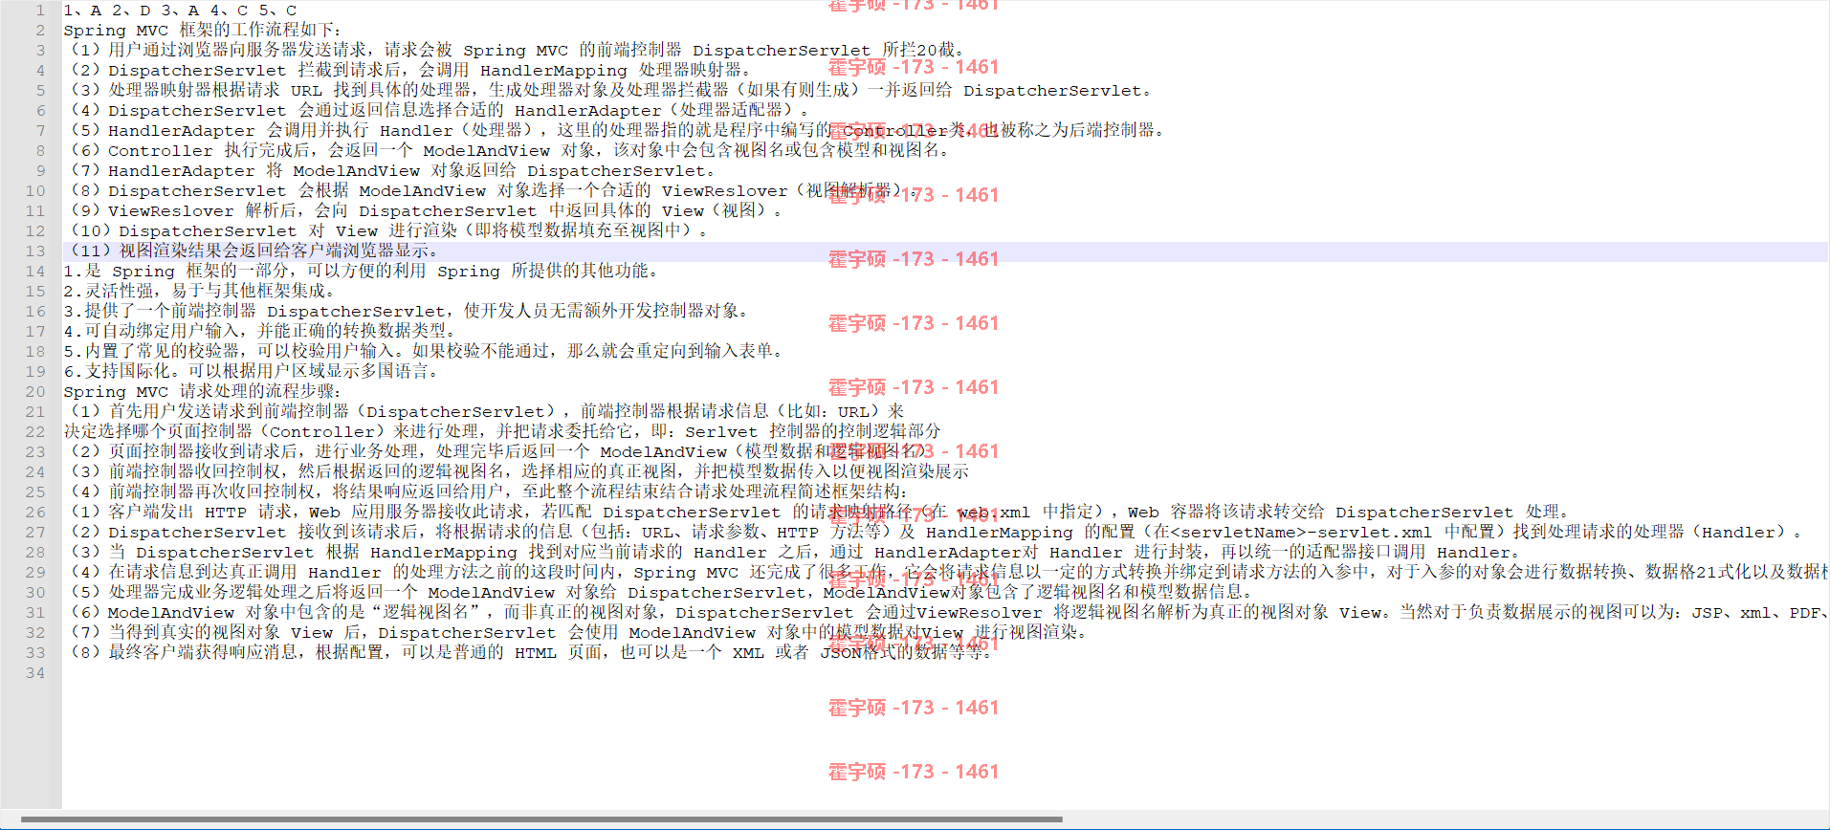The image size is (1830, 830).
Task: Select line number 1 in the gutter
Action: (x=39, y=11)
